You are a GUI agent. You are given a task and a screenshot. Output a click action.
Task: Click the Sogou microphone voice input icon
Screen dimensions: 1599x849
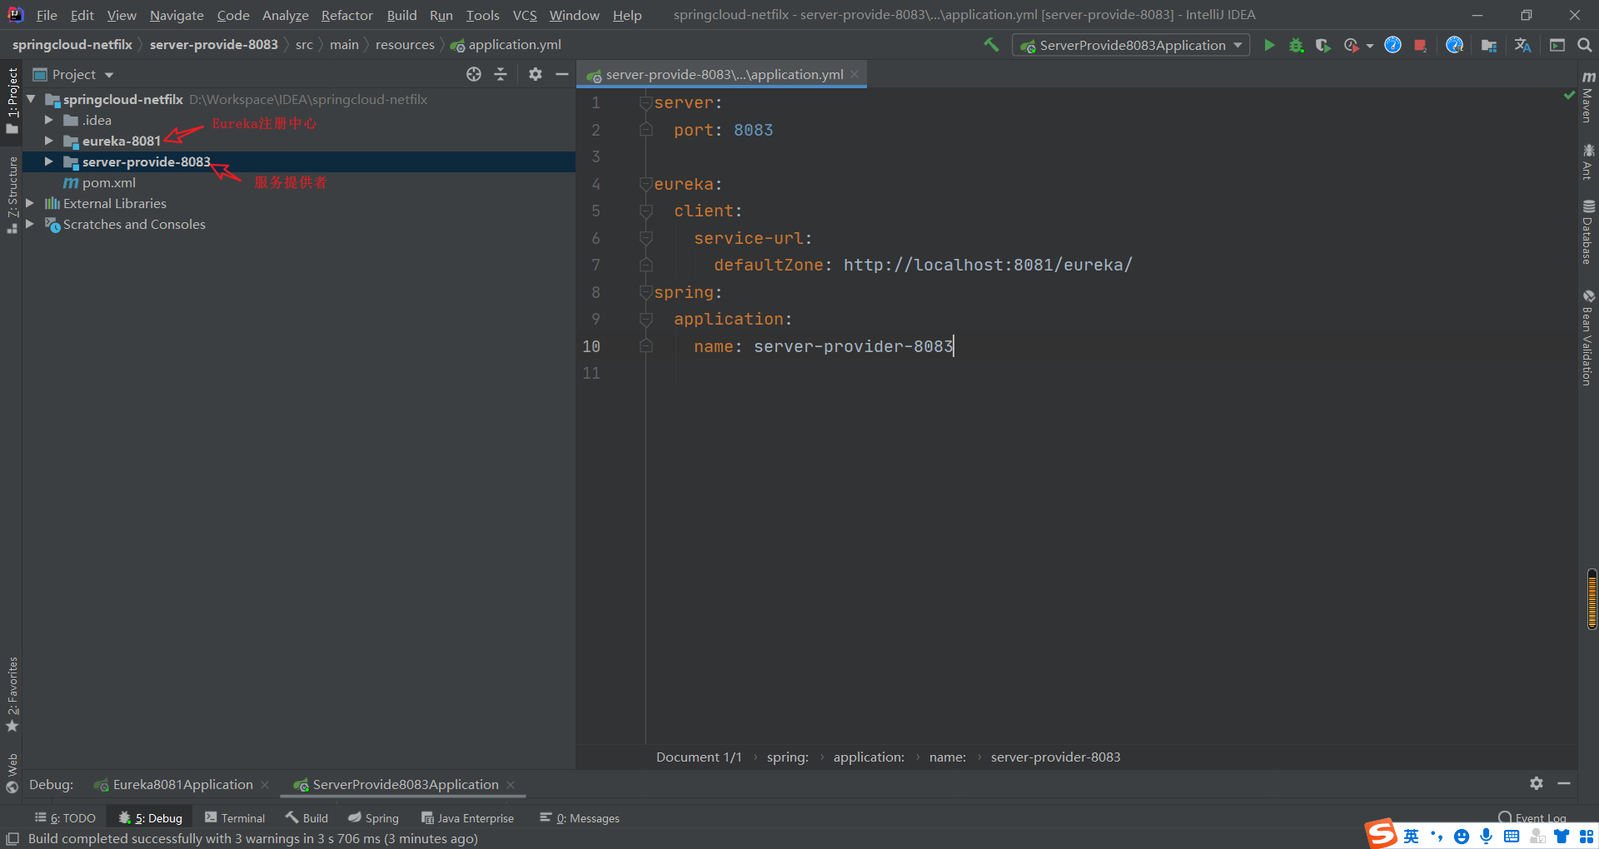(1486, 836)
